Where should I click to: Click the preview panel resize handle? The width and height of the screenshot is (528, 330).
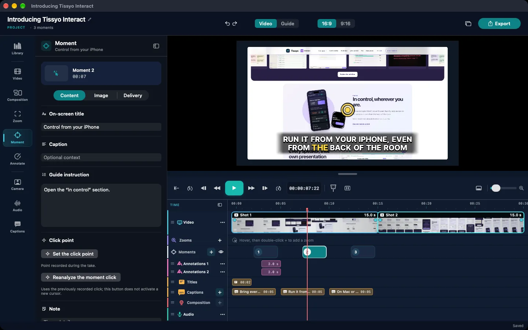tap(348, 174)
